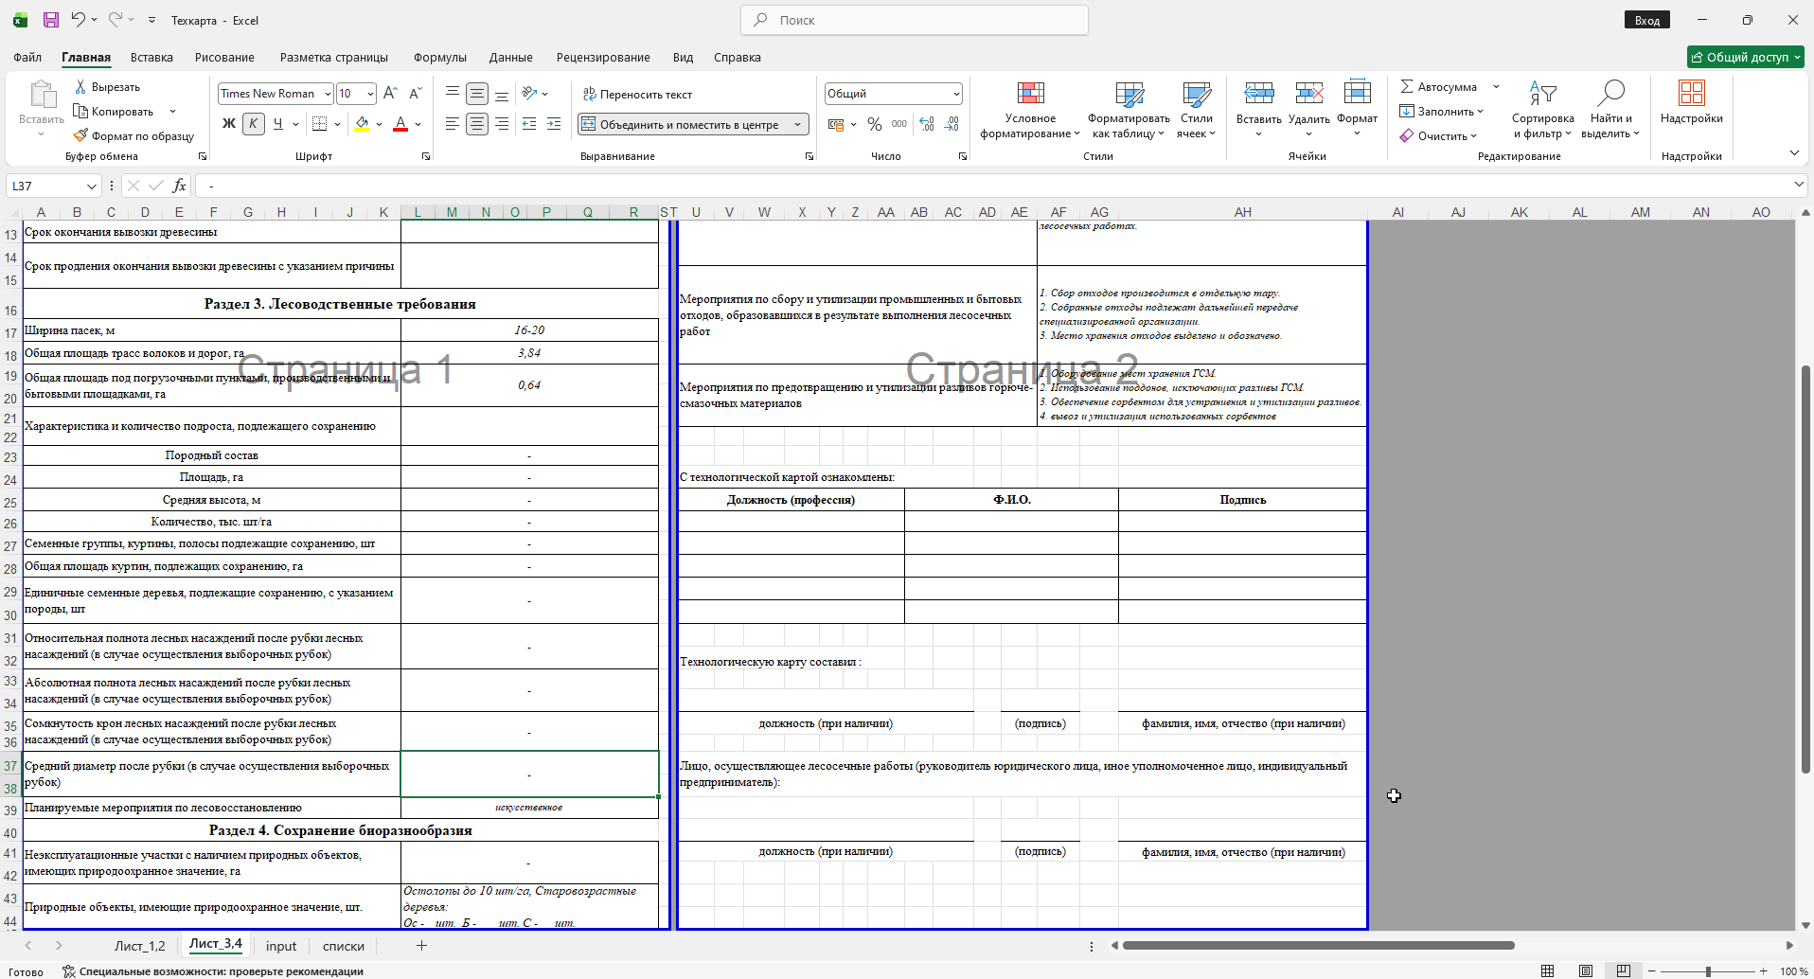Switch to the input sheet tab
The image size is (1814, 979).
[x=281, y=946]
